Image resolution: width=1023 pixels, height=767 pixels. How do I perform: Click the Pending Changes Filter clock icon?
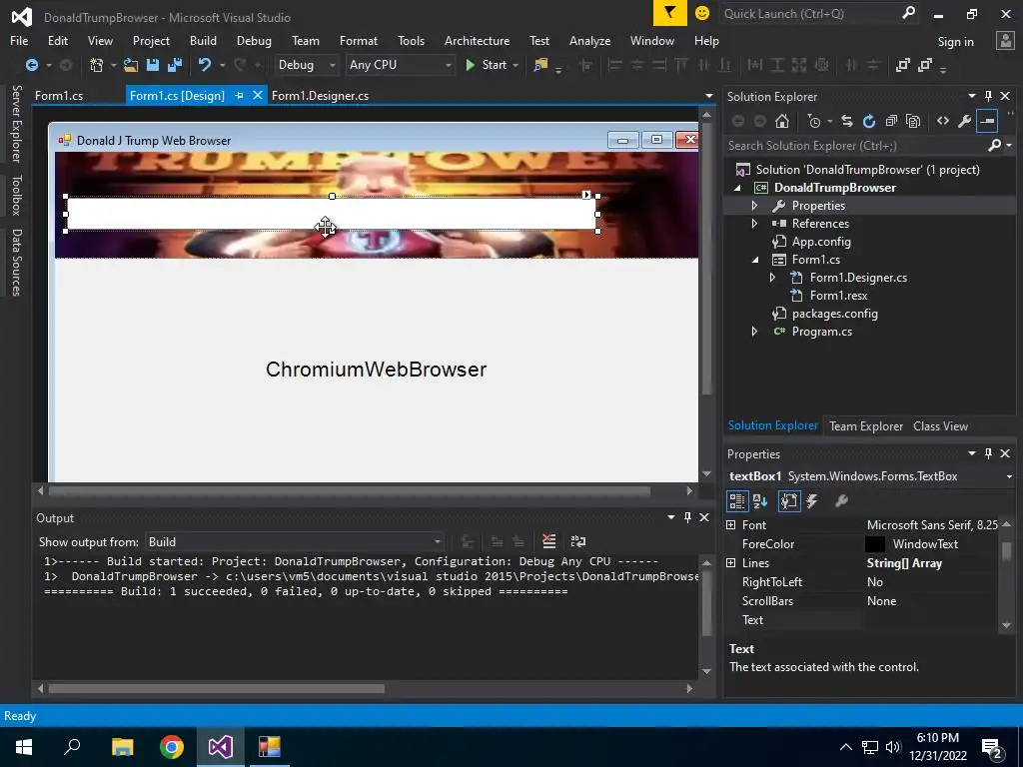coord(814,121)
